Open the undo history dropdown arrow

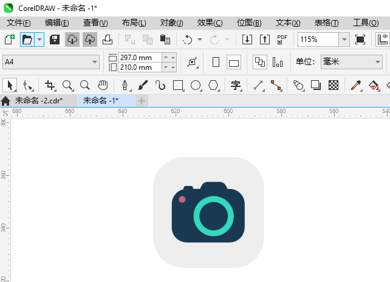200,40
